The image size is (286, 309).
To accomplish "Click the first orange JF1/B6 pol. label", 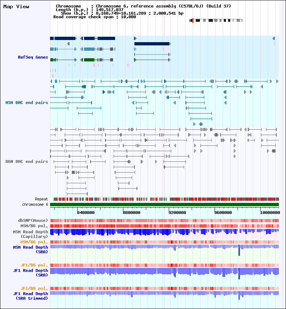I will click(x=34, y=265).
